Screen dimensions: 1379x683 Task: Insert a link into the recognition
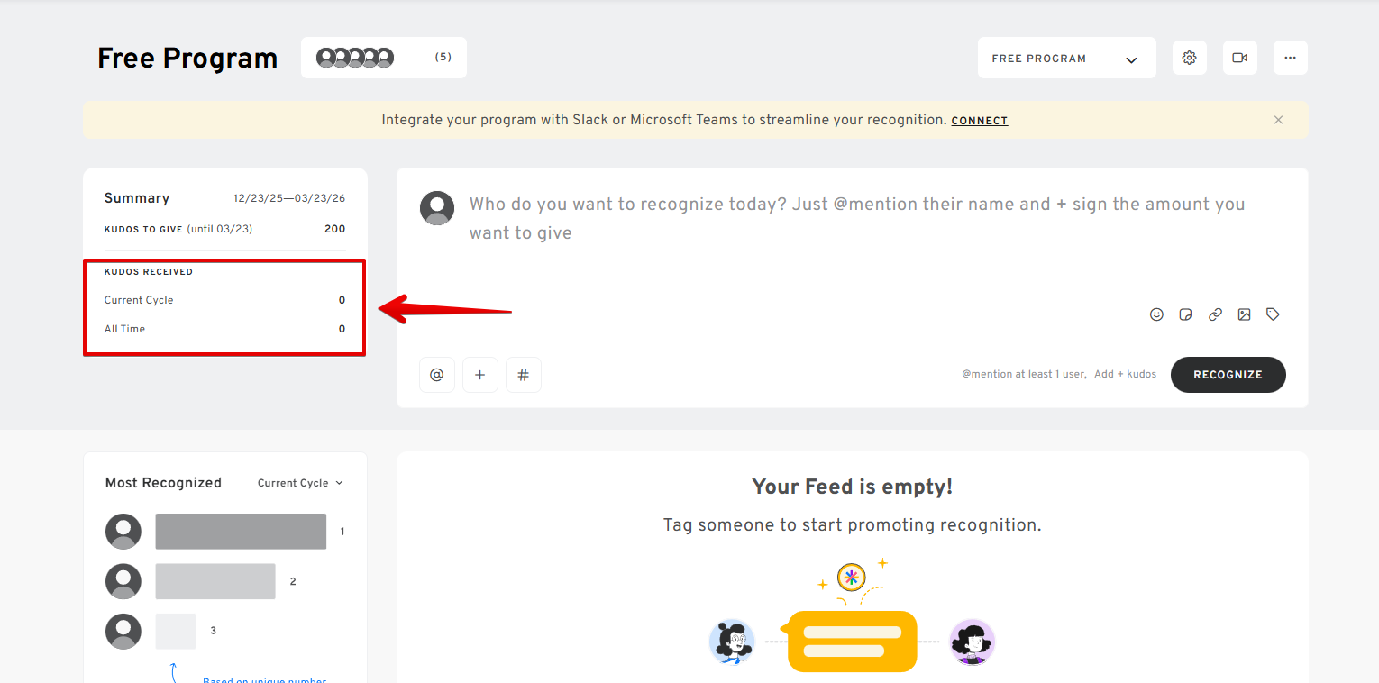(x=1215, y=314)
